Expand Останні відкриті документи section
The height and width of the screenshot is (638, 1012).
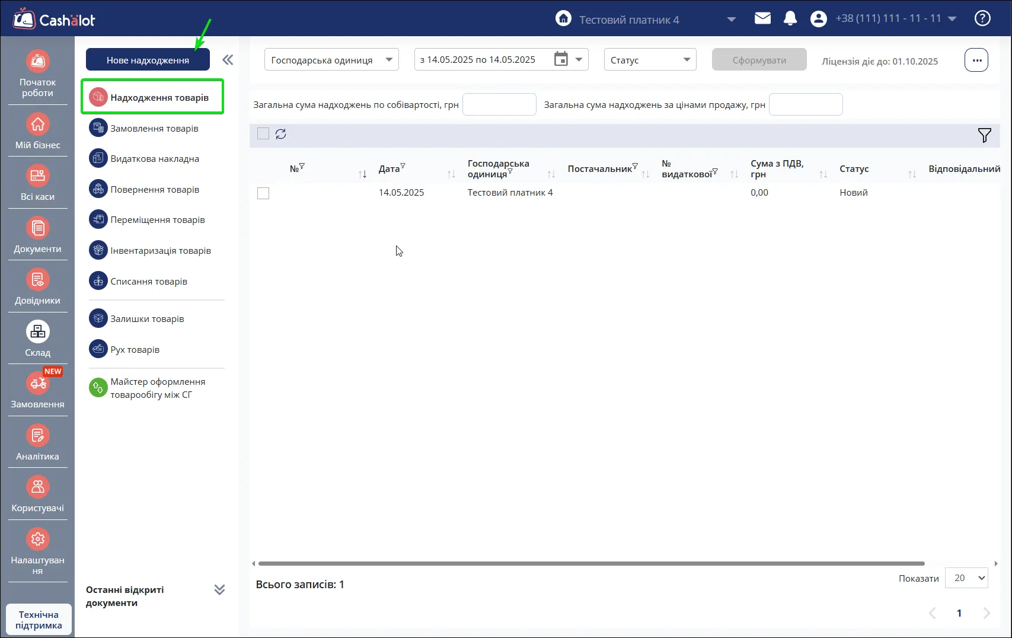pyautogui.click(x=219, y=590)
